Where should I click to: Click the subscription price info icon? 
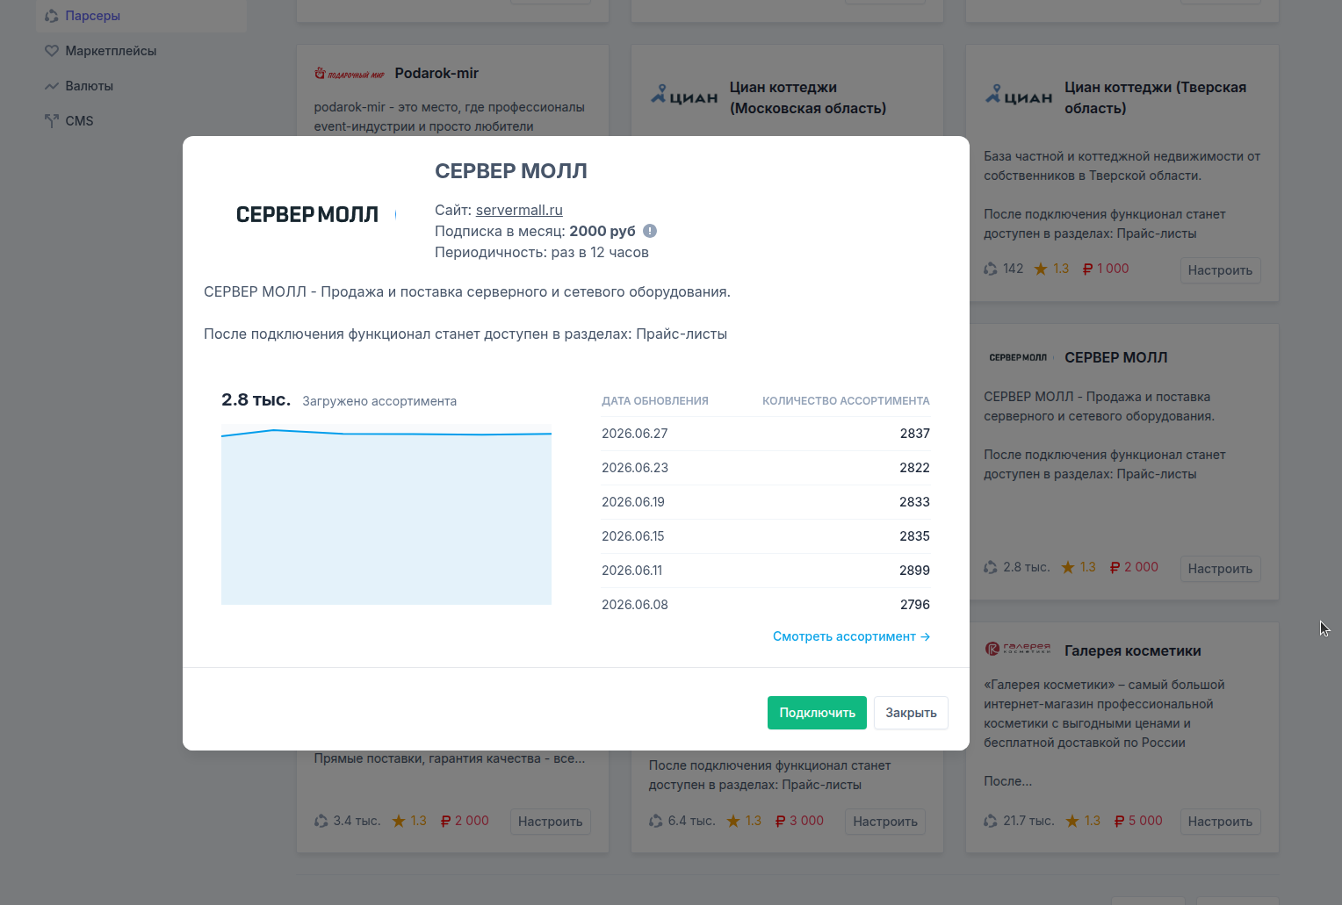(x=650, y=231)
